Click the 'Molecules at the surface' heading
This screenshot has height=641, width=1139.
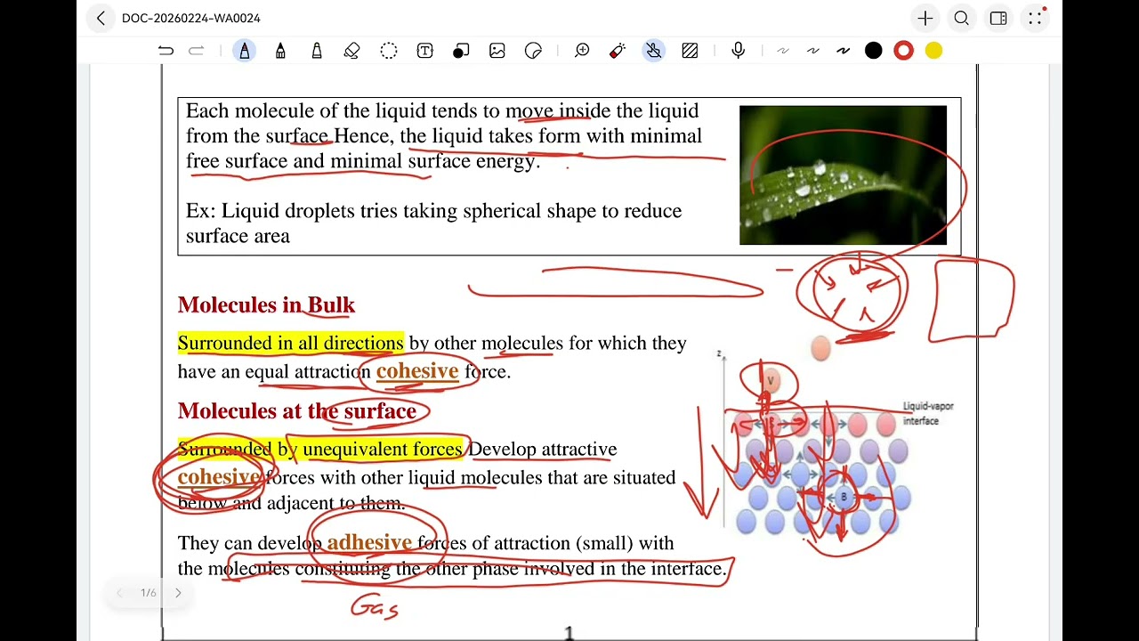(297, 411)
